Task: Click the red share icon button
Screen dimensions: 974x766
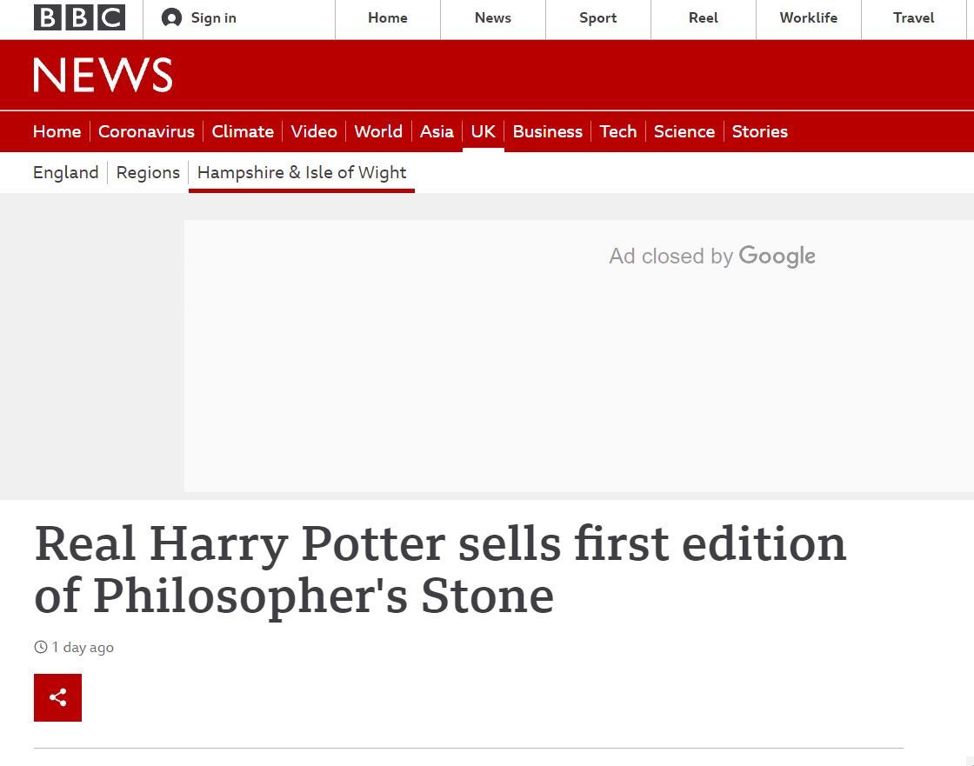Action: 57,697
